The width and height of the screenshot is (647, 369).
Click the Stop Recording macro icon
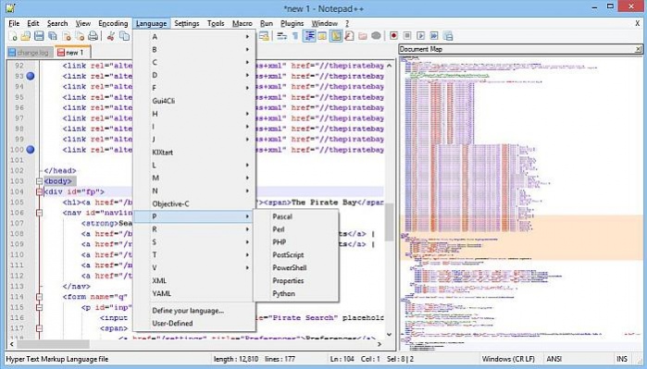[407, 36]
